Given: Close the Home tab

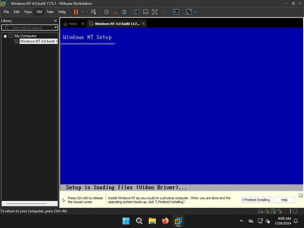Looking at the screenshot, I should coord(83,24).
